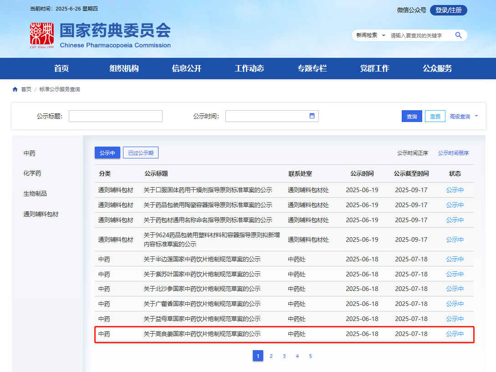496x372 pixels.
Task: Click 微信公众号 at the top
Action: pyautogui.click(x=411, y=10)
